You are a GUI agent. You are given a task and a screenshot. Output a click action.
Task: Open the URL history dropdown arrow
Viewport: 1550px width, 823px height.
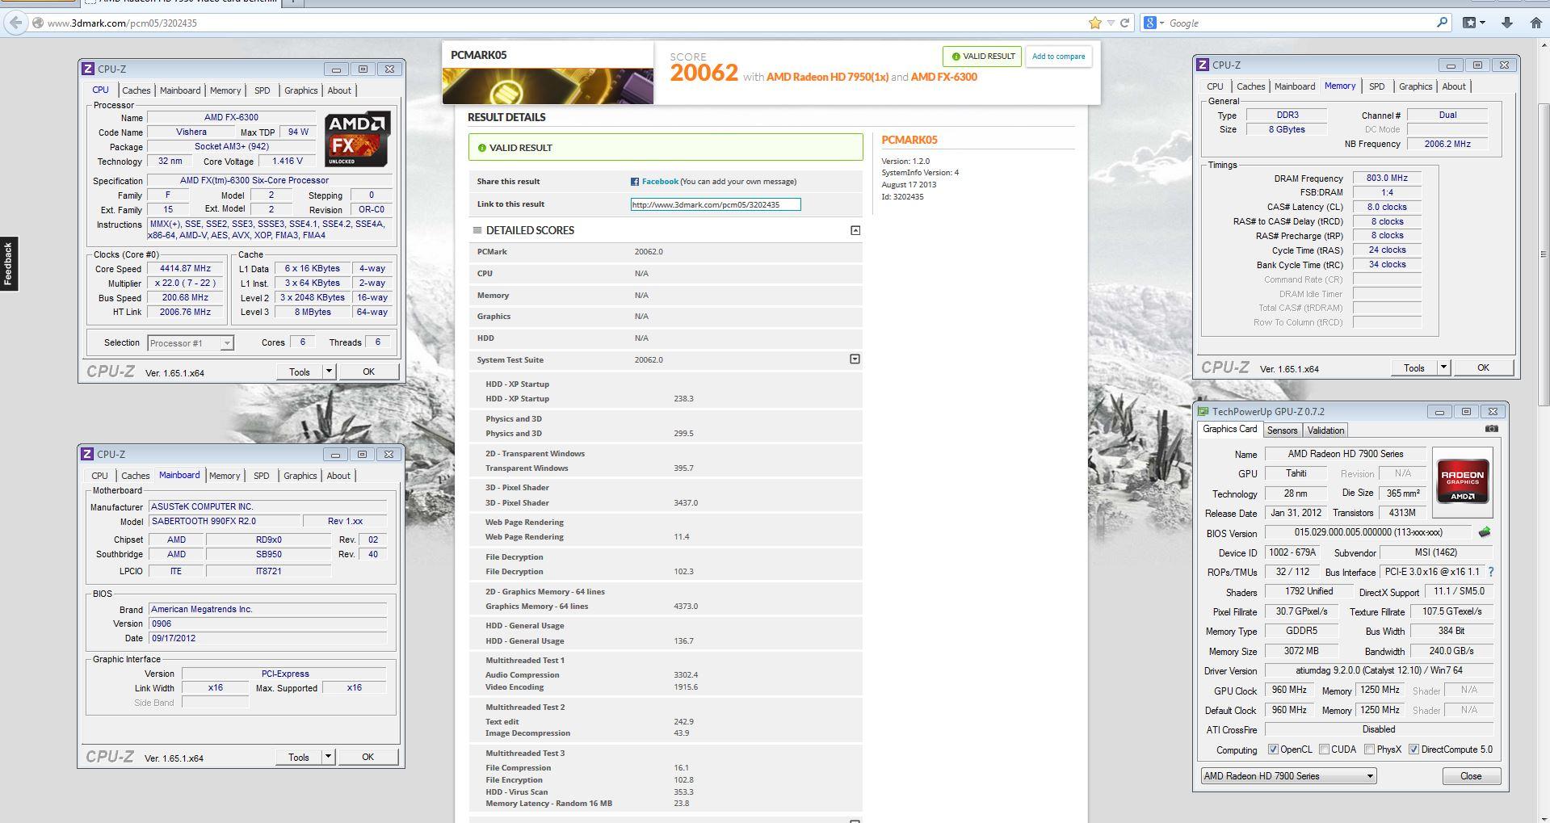pyautogui.click(x=1111, y=23)
